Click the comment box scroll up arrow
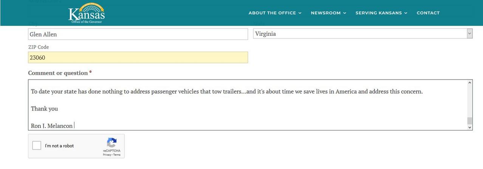This screenshot has height=169, width=483. pyautogui.click(x=470, y=83)
